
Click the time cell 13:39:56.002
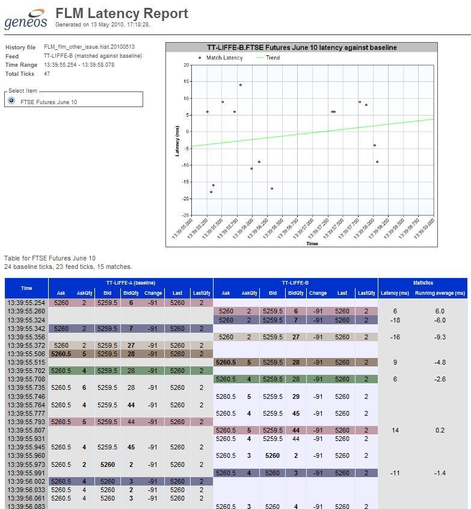[x=26, y=481]
